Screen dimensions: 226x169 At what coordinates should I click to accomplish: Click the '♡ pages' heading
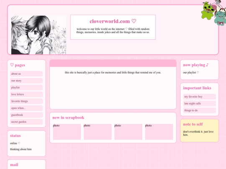(18, 65)
